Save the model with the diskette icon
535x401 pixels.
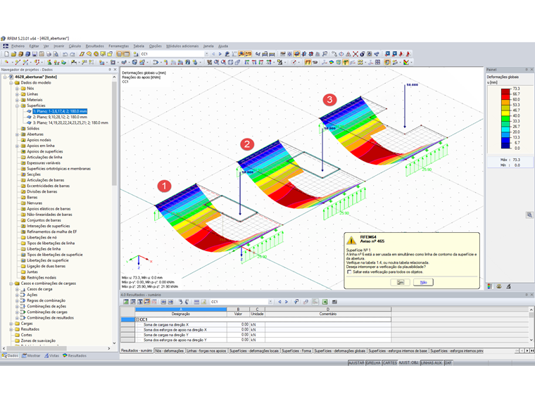[x=34, y=54]
